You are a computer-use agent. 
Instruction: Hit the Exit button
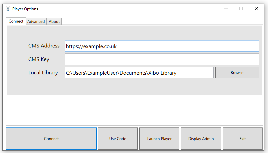point(243,139)
